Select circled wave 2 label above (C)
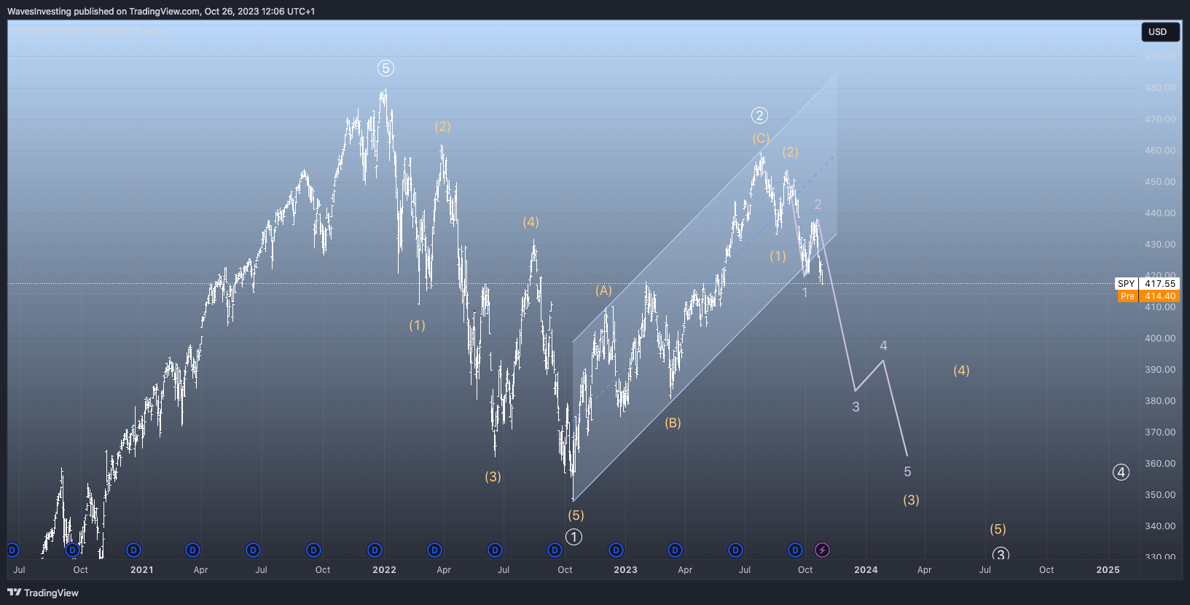 click(759, 116)
